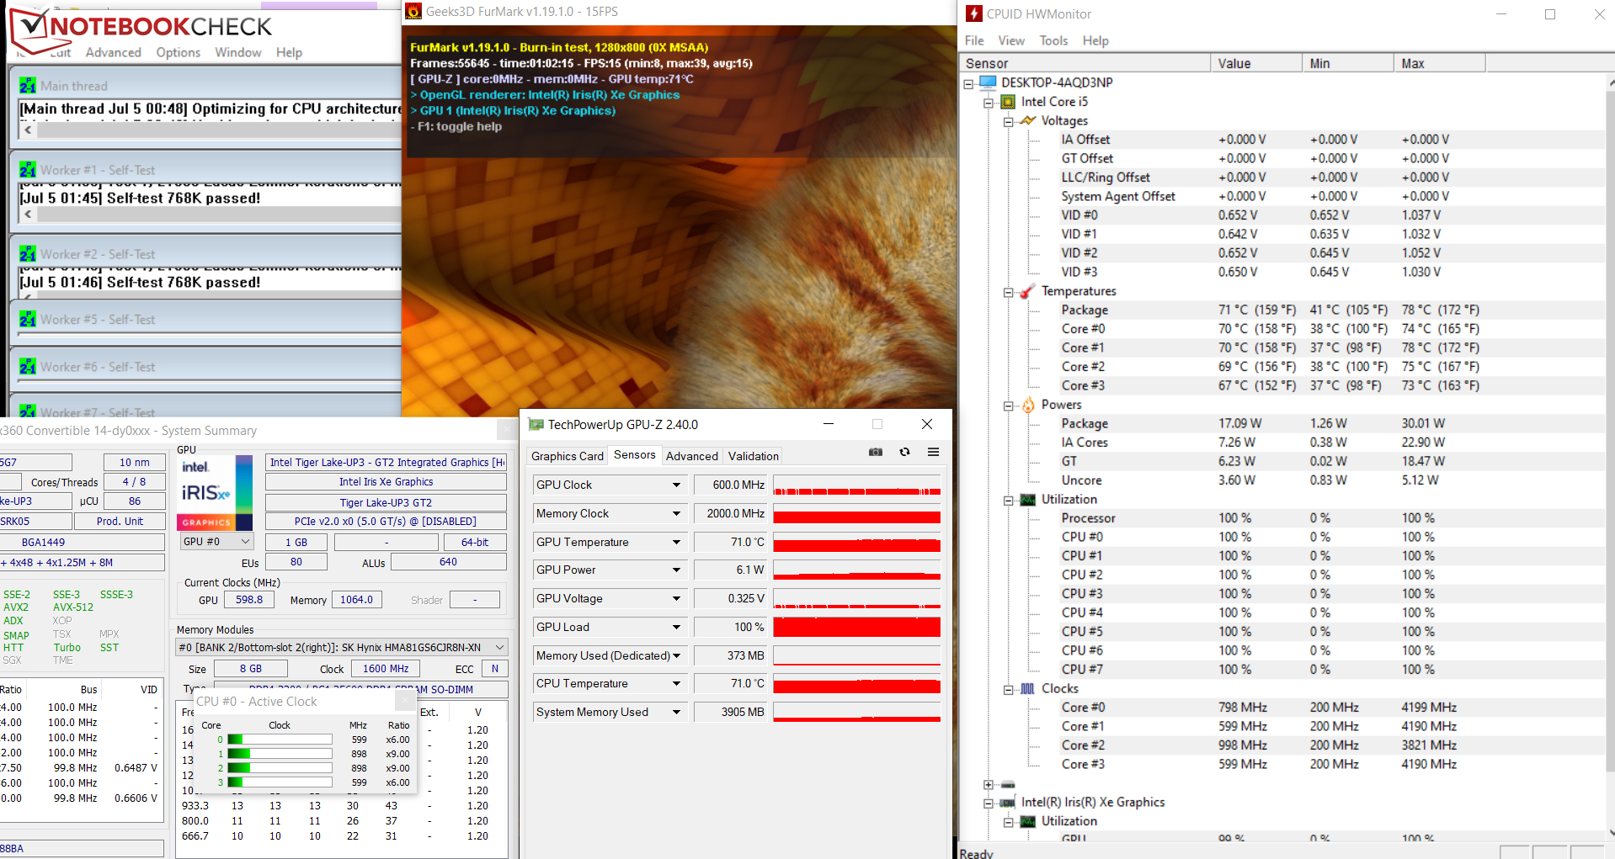Click the Worker #1 scroll-left arrow

tap(28, 215)
